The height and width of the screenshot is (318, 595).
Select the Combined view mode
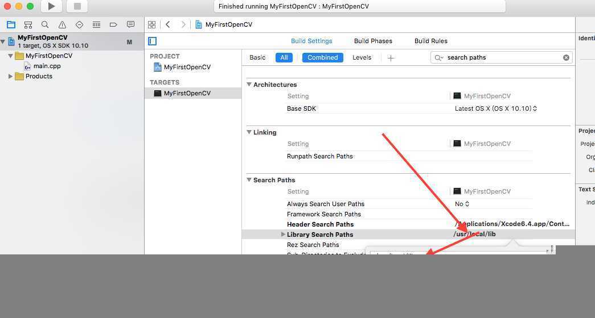click(322, 57)
